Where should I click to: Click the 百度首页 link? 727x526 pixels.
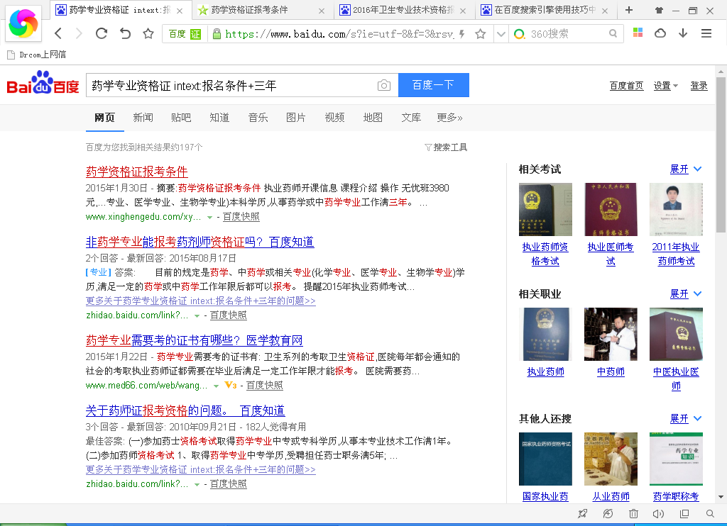click(x=626, y=86)
